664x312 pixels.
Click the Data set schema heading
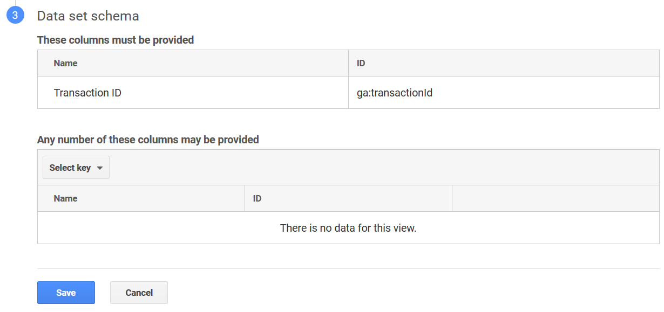[88, 16]
